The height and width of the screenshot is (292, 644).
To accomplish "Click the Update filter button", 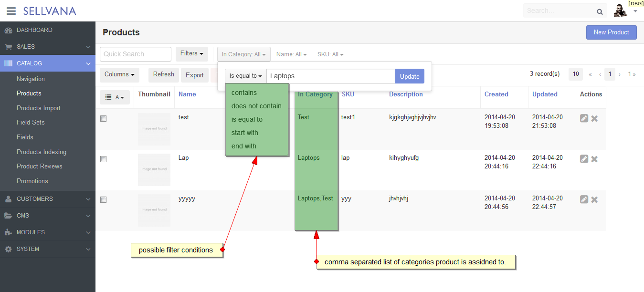I will [410, 76].
